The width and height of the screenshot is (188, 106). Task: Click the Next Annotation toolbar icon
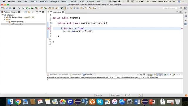tap(81, 8)
